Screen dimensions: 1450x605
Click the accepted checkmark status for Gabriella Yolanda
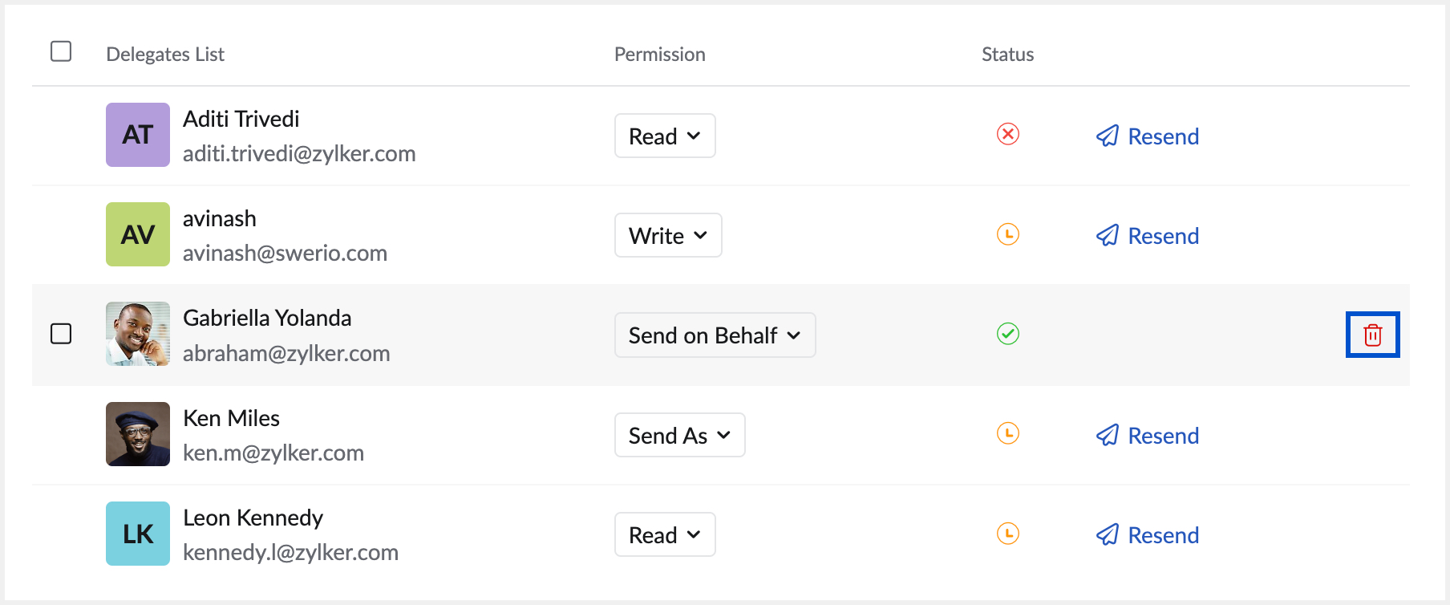(x=1008, y=334)
